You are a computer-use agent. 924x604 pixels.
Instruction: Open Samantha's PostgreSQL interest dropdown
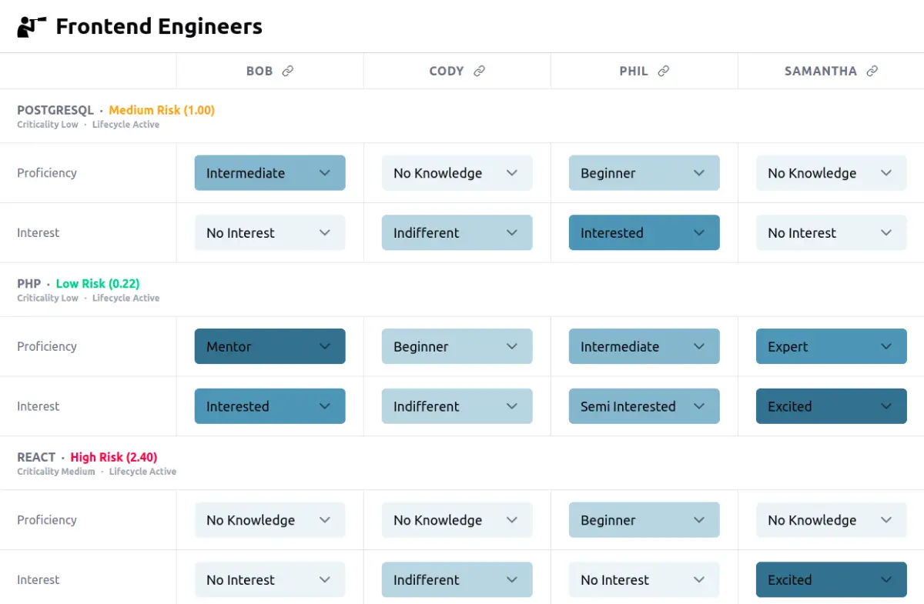coord(831,232)
